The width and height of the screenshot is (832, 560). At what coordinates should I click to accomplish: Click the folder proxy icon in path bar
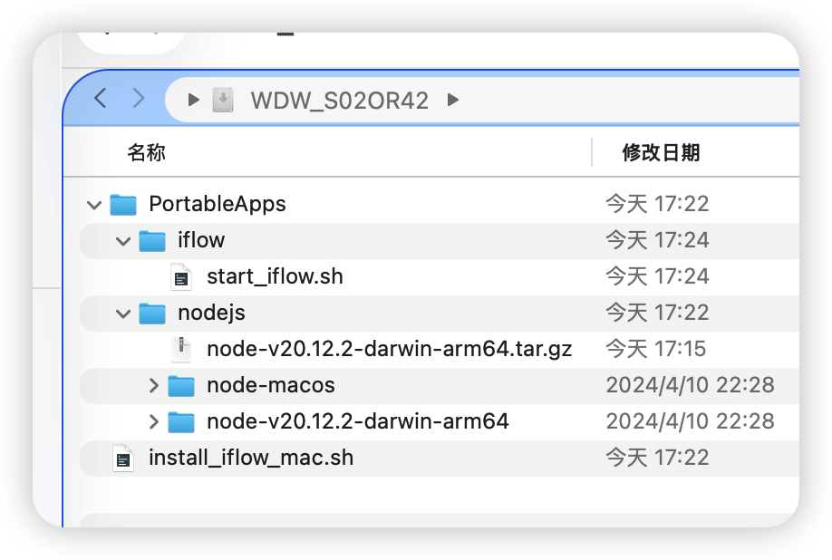click(222, 100)
